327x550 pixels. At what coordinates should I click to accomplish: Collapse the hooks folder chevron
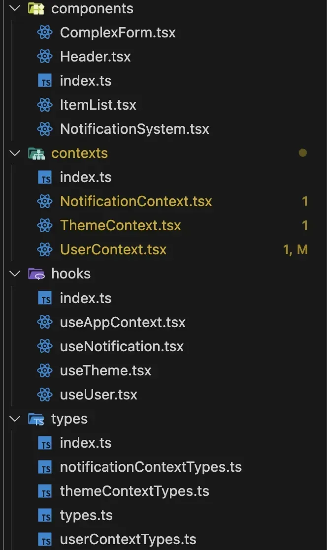click(x=15, y=274)
